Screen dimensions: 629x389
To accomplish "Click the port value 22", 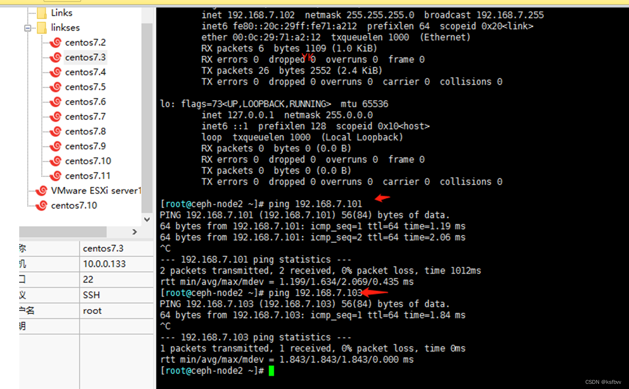I will pos(88,279).
